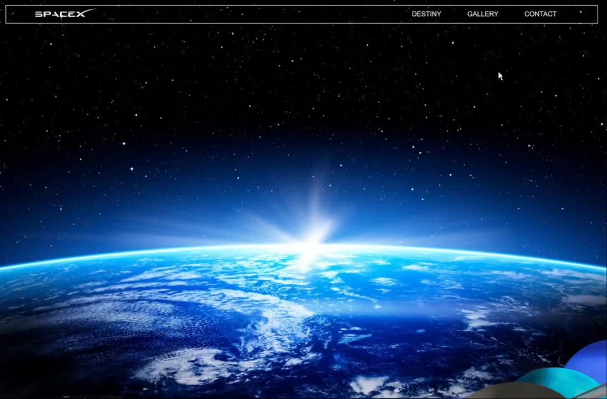Go to the Gallery section
607x399 pixels.
pyautogui.click(x=482, y=14)
